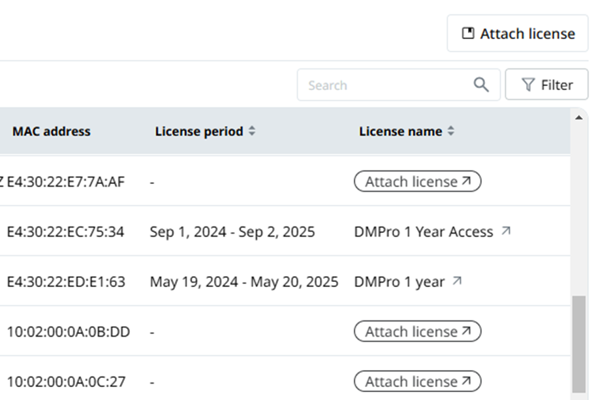
Task: Sort by License name column
Action: pos(451,131)
